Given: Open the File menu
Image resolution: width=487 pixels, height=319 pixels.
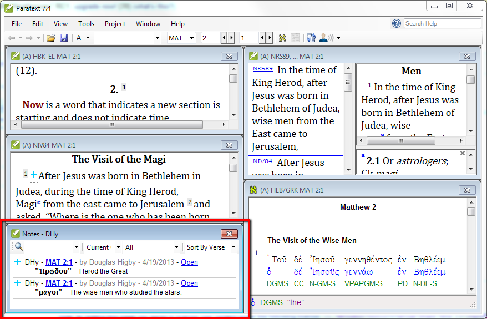Looking at the screenshot, I should pyautogui.click(x=17, y=24).
